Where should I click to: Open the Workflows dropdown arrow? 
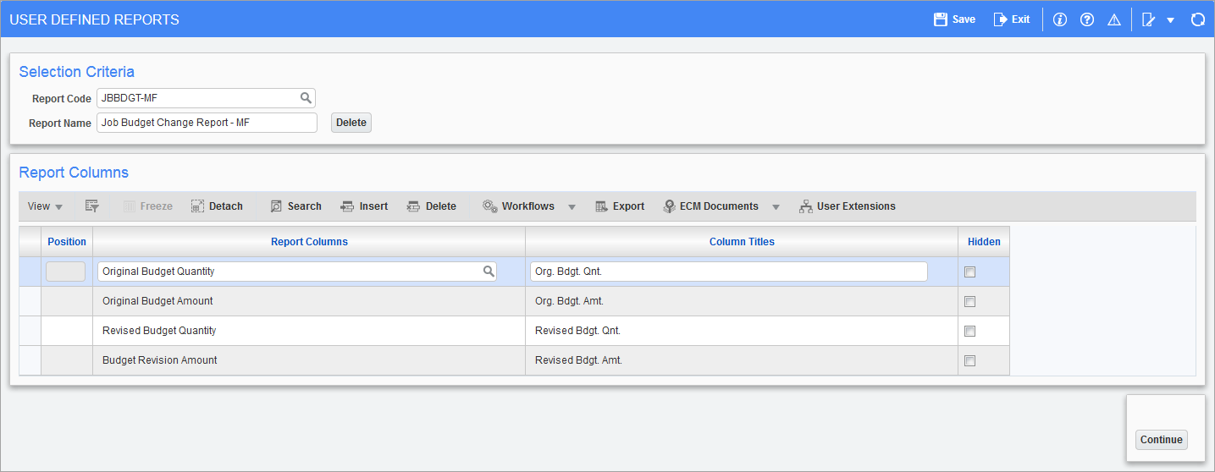point(572,206)
